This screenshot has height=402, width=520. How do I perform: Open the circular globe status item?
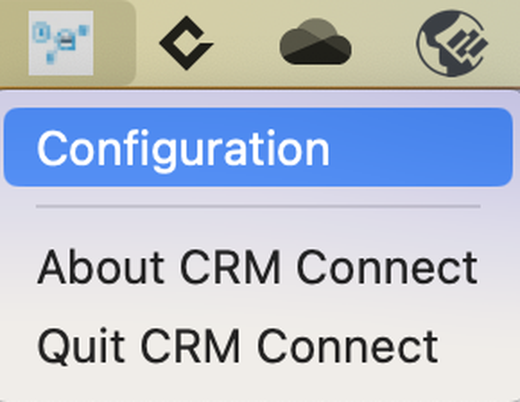[452, 43]
